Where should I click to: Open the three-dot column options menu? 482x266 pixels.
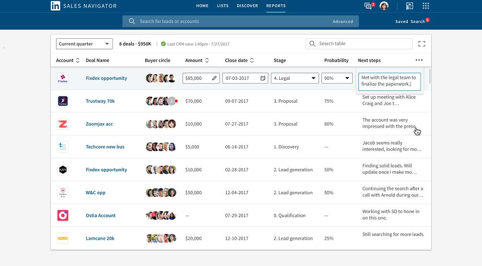point(419,60)
